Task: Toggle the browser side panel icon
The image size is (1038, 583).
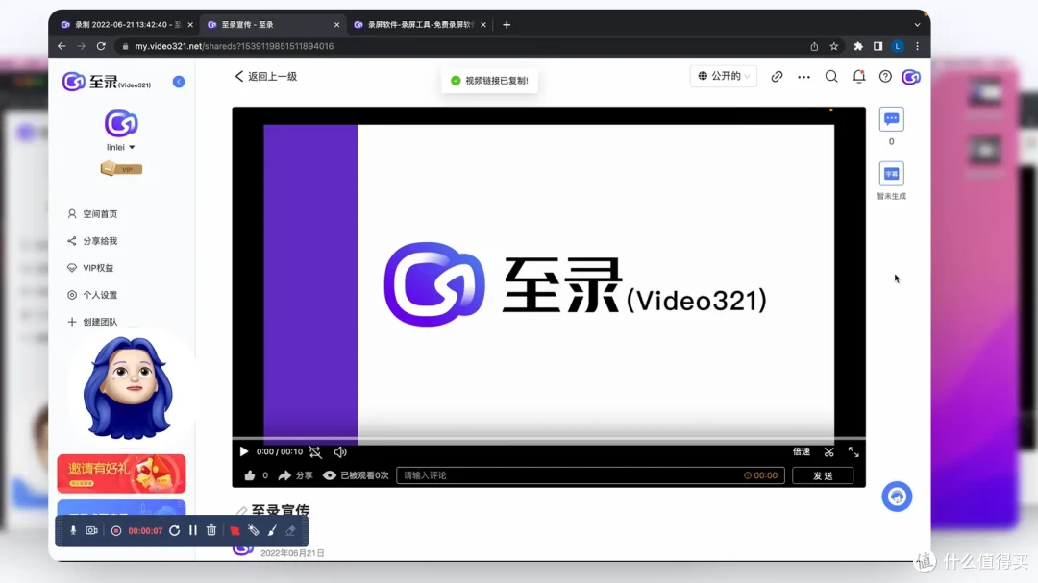Action: [x=877, y=46]
